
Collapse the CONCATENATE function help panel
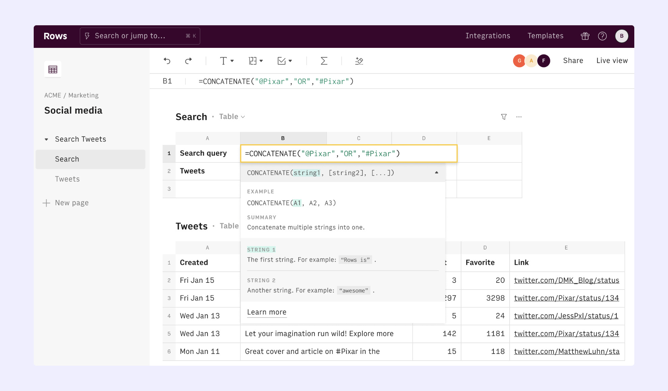click(x=436, y=173)
